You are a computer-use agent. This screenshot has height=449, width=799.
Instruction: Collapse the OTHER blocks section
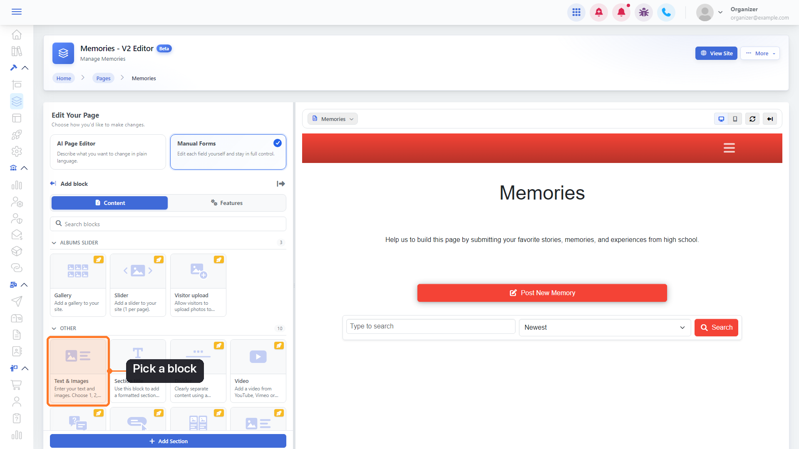tap(54, 328)
